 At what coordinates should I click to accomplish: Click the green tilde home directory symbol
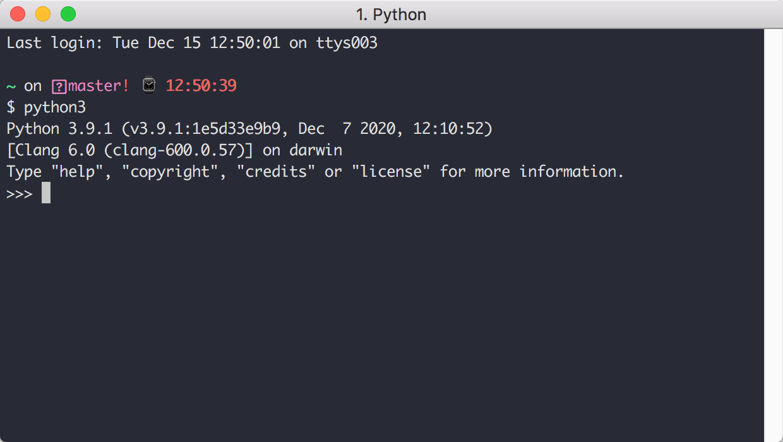[x=11, y=86]
